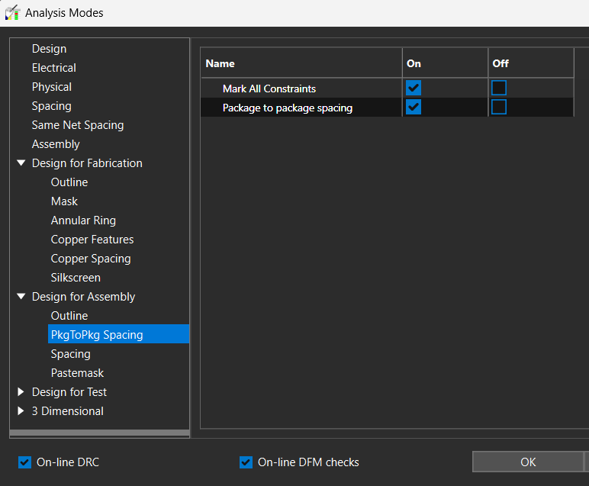Expand the 3 Dimensional node
This screenshot has width=589, height=486.
coord(21,411)
